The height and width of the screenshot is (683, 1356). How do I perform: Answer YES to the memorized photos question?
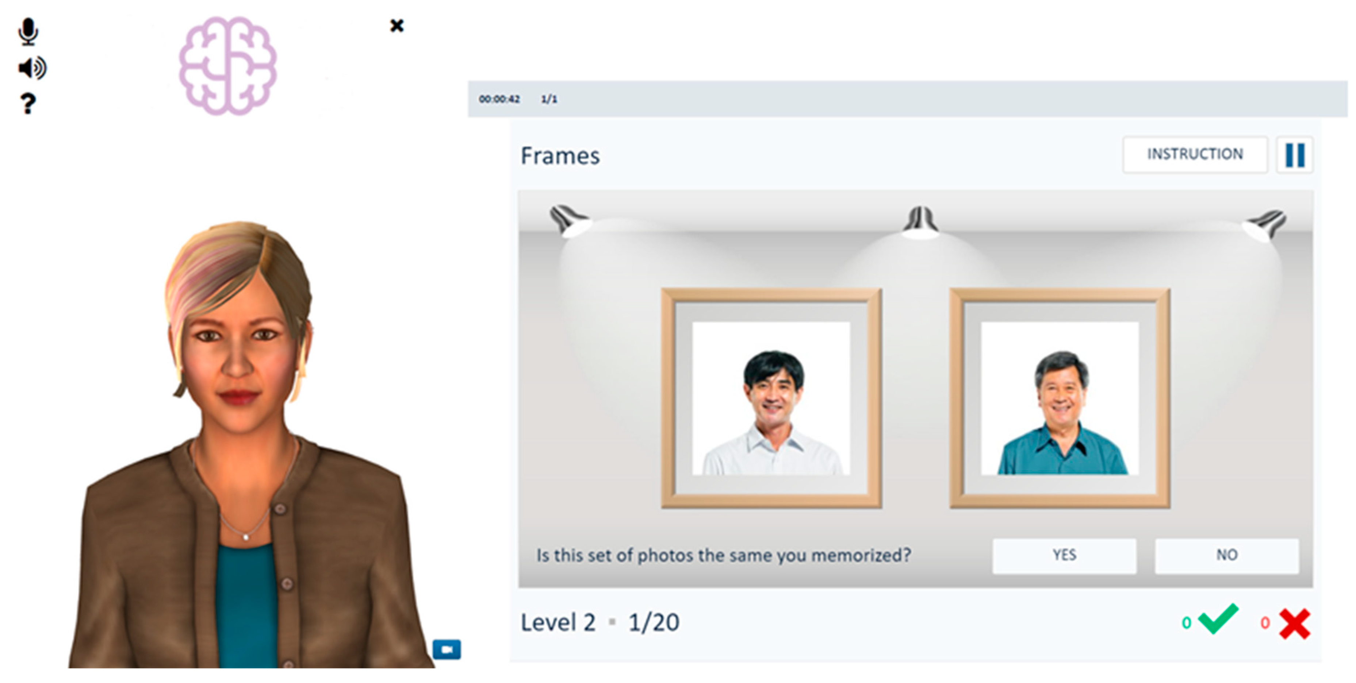click(1064, 555)
